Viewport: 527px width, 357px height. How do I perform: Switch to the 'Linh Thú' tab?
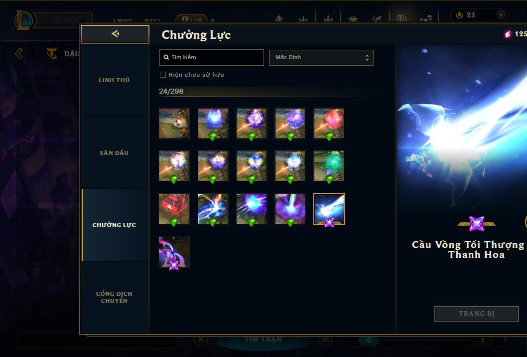tap(114, 80)
